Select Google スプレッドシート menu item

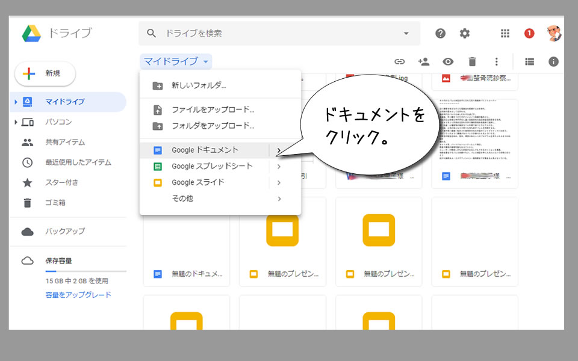(220, 167)
